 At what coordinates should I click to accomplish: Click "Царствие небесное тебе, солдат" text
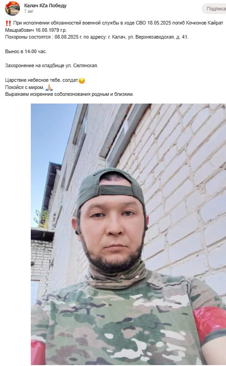42,80
